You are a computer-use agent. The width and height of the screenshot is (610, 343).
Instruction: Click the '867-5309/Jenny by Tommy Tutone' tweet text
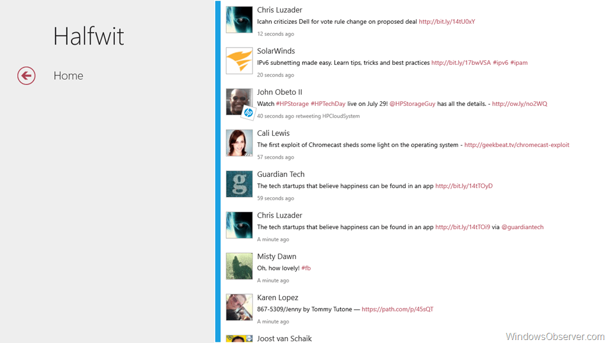click(x=304, y=309)
